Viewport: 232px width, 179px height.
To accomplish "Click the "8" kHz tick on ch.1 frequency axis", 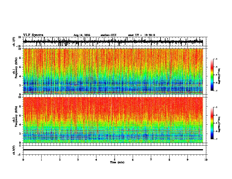I will click(20, 58).
